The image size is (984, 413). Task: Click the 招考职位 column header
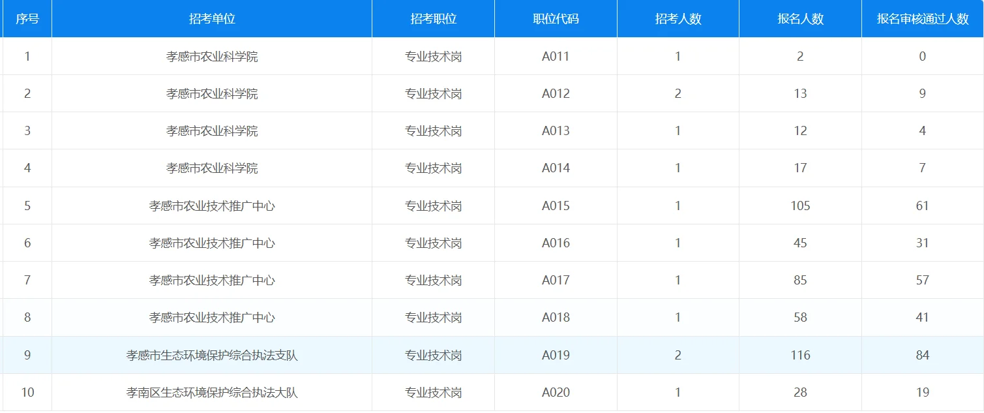pyautogui.click(x=432, y=18)
